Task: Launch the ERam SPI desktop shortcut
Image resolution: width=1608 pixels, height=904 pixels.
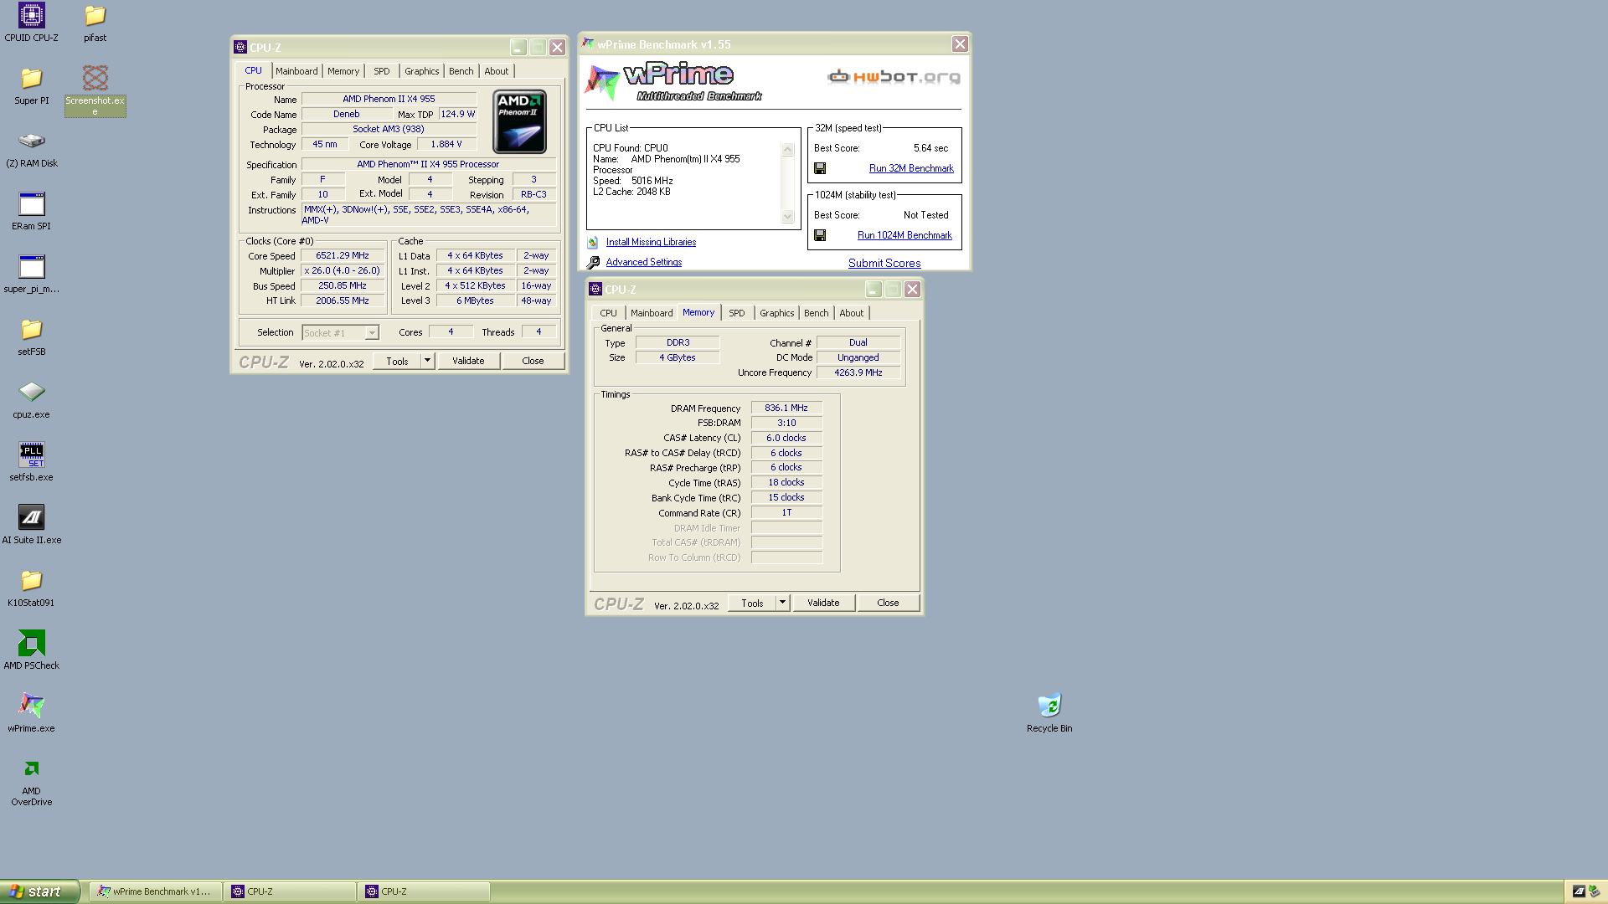Action: [31, 211]
